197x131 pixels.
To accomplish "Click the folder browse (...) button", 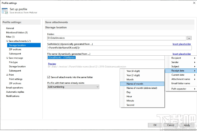I will point(189,38).
